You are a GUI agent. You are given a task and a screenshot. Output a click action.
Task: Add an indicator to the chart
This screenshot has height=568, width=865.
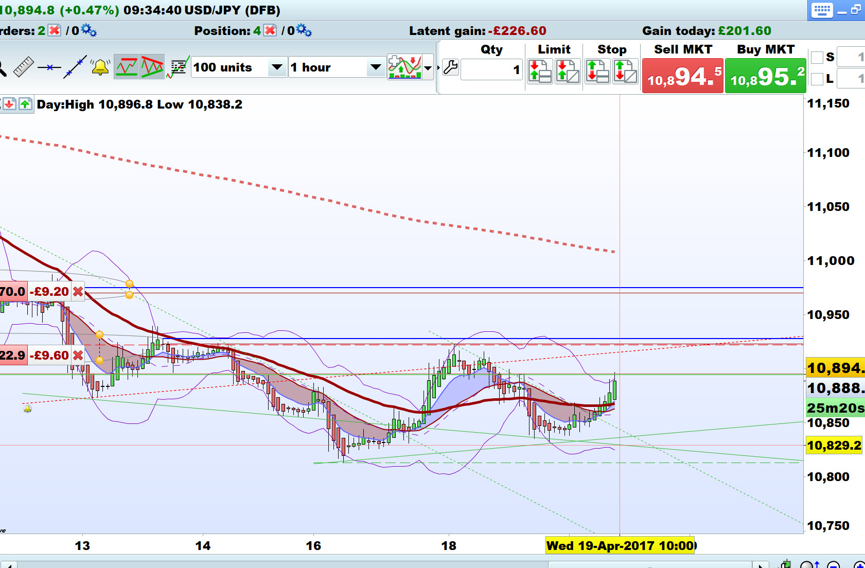(x=404, y=67)
